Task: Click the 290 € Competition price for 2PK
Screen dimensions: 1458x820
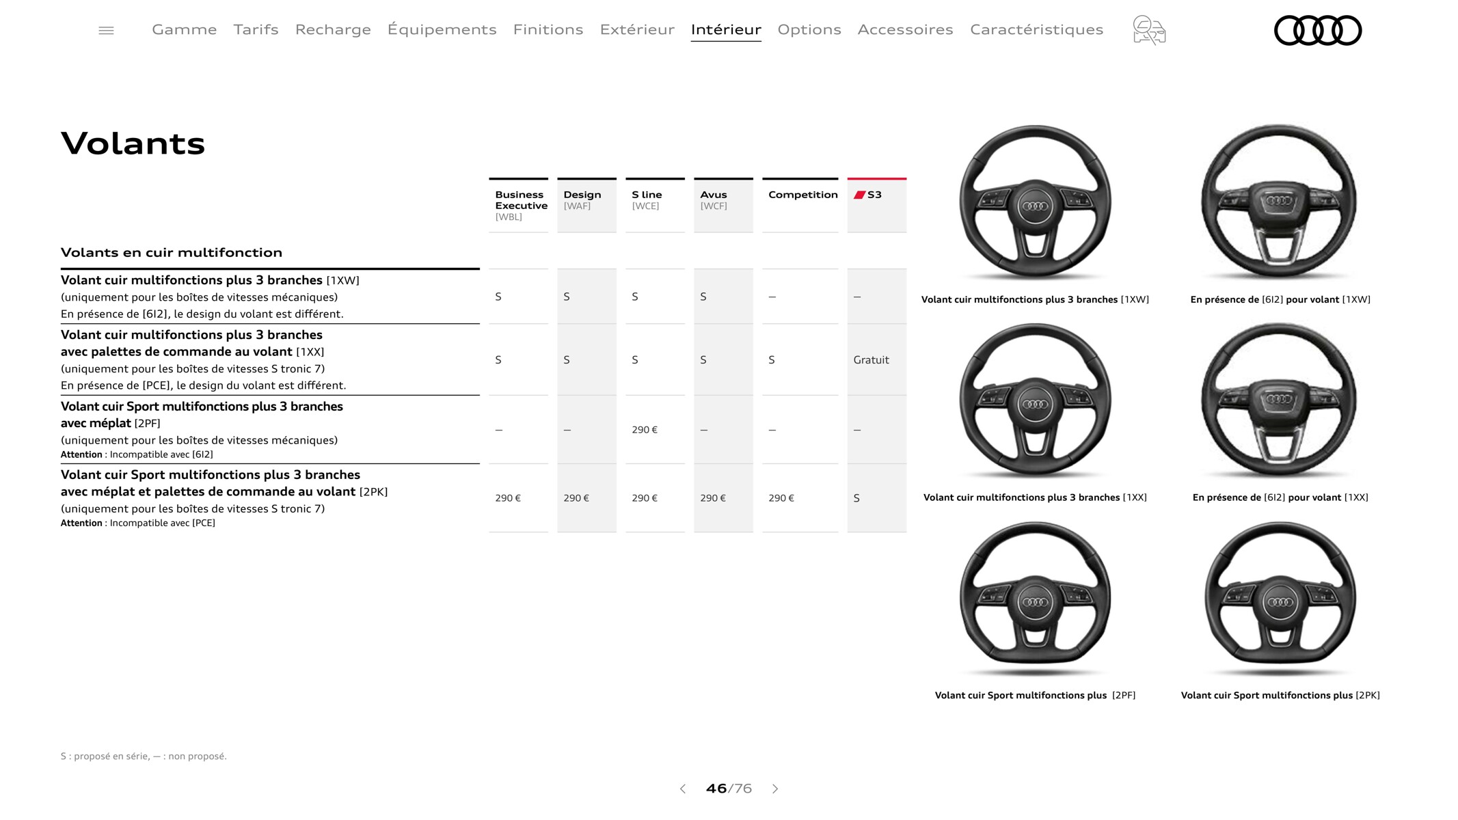Action: click(x=781, y=498)
